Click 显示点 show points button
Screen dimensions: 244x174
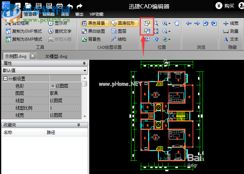(58, 23)
